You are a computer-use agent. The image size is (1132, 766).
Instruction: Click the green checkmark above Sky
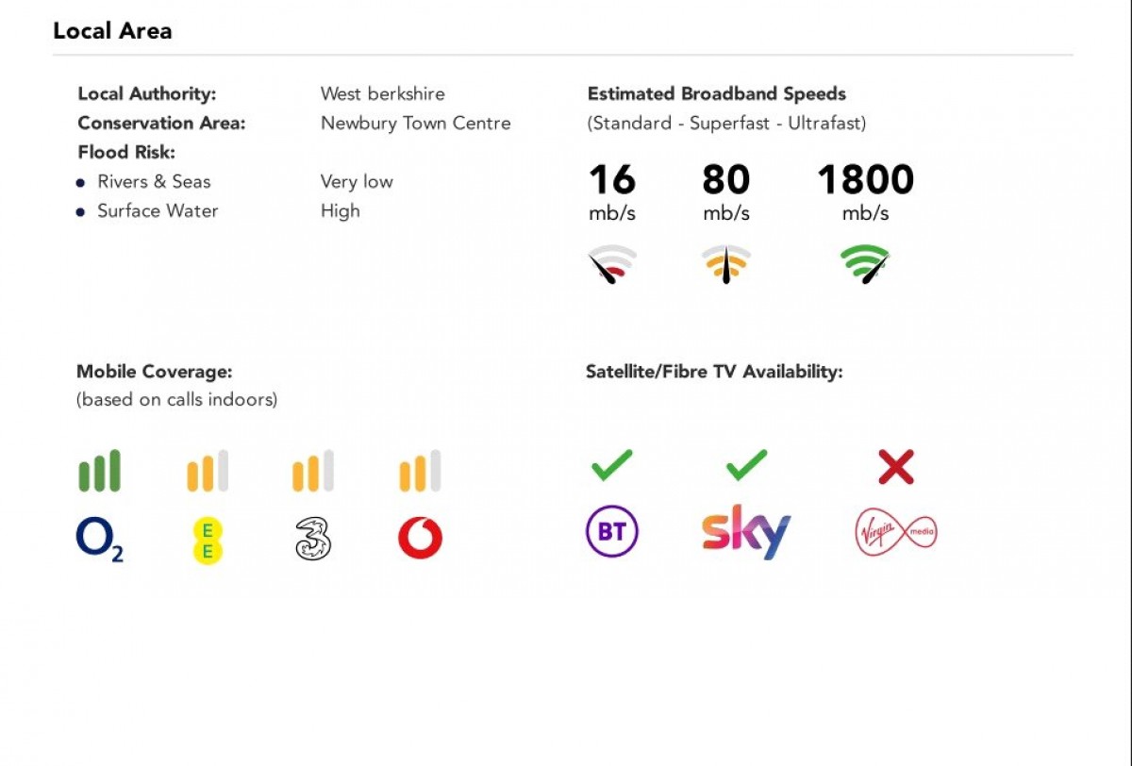click(746, 465)
